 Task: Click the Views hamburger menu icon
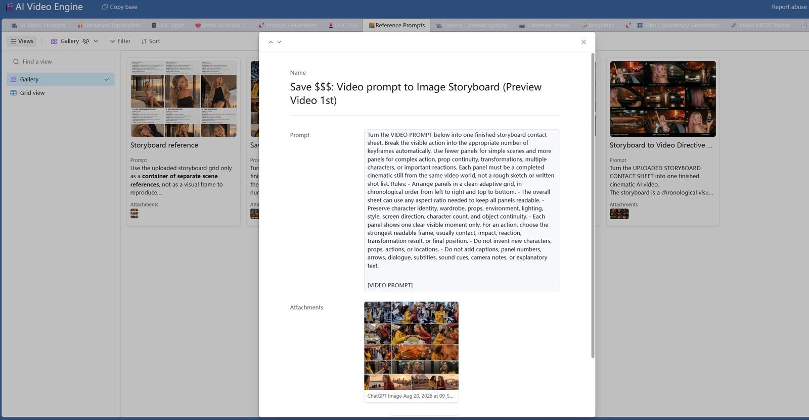pyautogui.click(x=14, y=41)
